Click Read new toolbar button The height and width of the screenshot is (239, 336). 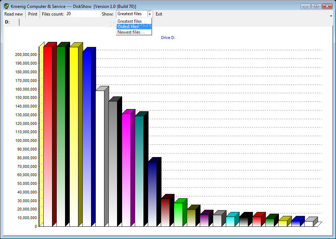13,14
